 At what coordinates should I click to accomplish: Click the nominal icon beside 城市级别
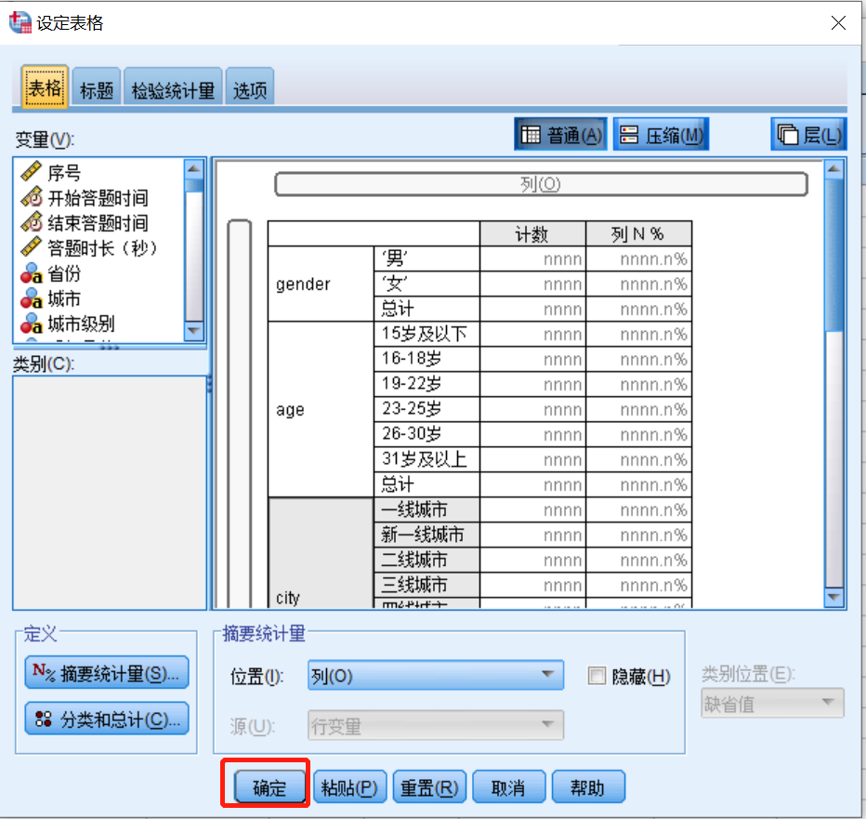click(x=32, y=324)
